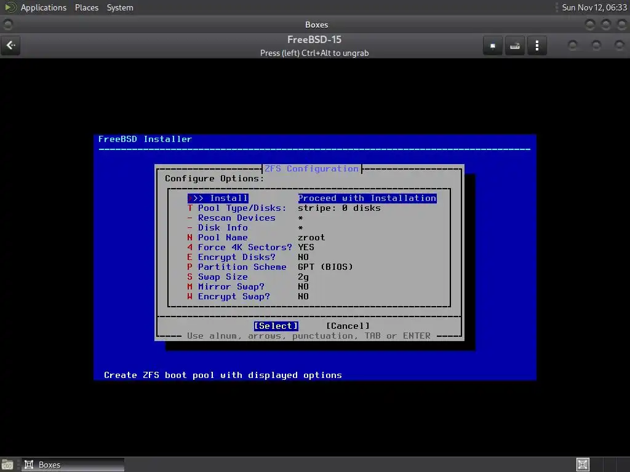This screenshot has width=630, height=472.
Task: Click the workspace switcher icon in bottom panel
Action: [x=583, y=465]
